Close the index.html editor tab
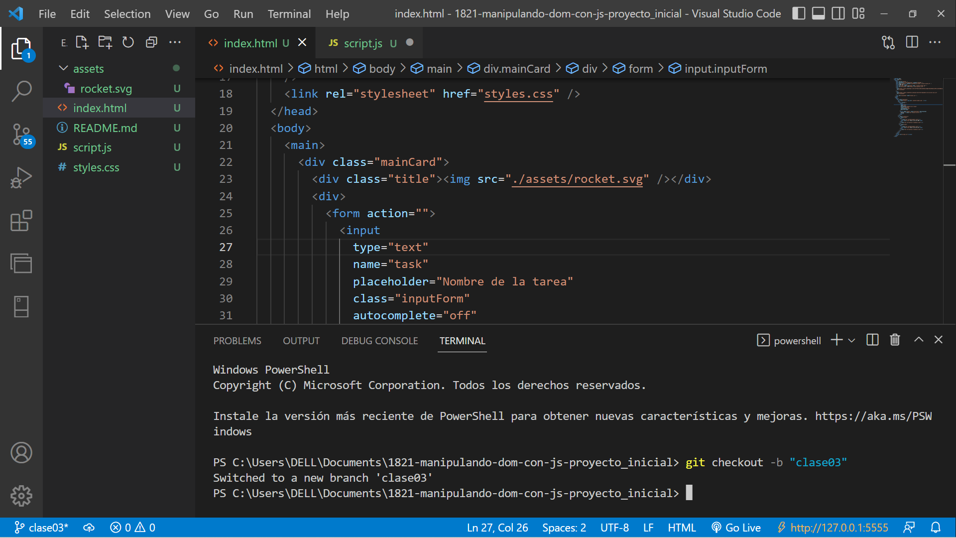Screen dimensions: 956x538 (302, 43)
